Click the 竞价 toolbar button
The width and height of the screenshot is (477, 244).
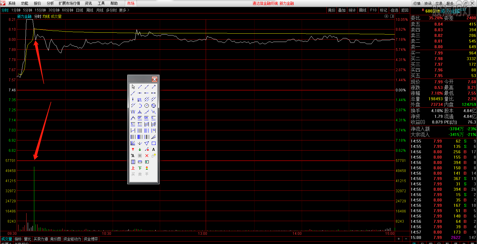point(332,10)
